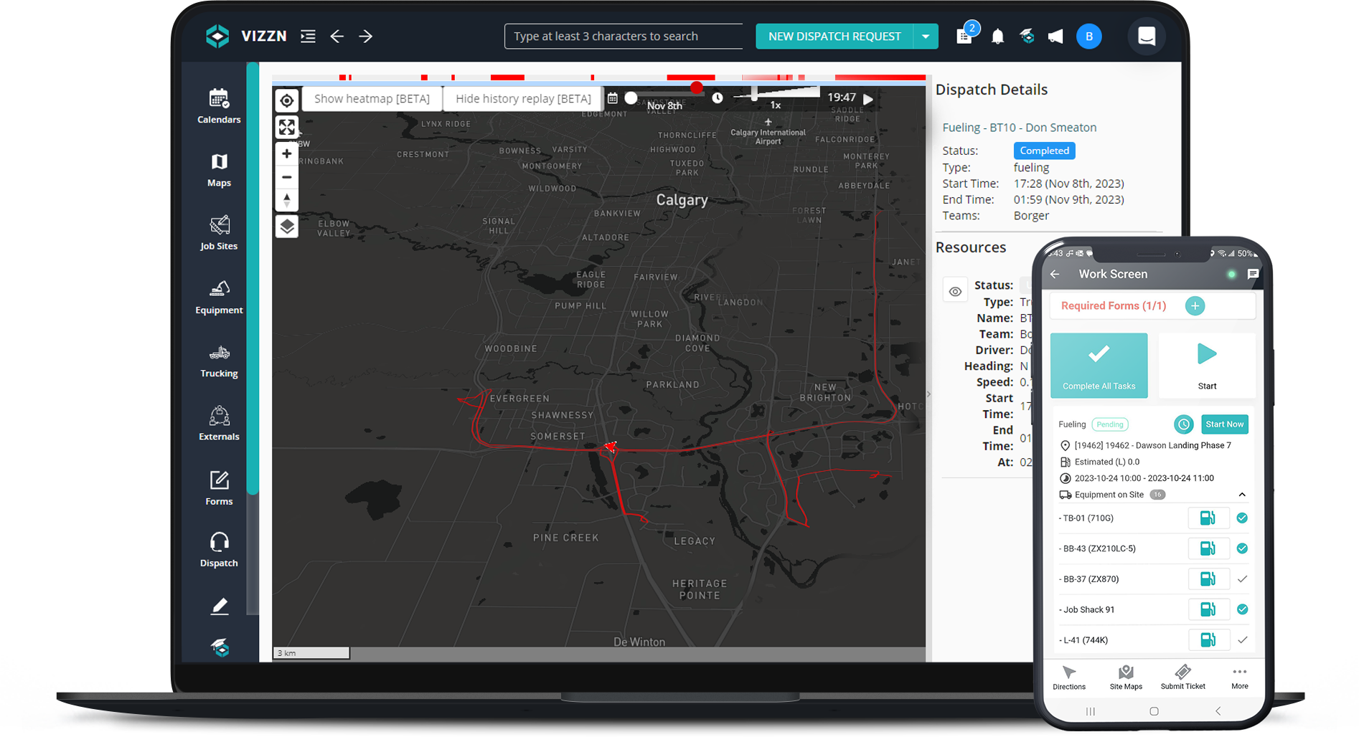
Task: Toggle the eye visibility icon in Resources
Action: 955,290
